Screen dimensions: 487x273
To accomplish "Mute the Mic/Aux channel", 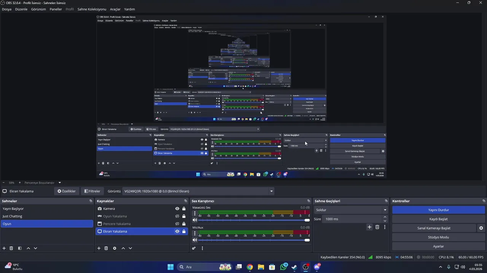I will click(x=195, y=240).
